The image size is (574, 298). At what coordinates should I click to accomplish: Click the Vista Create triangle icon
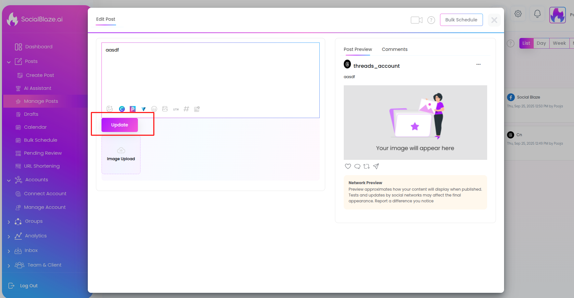click(x=143, y=109)
